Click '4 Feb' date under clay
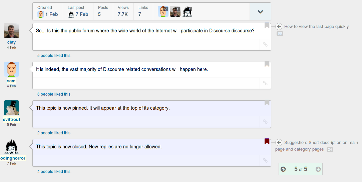 (x=11, y=48)
